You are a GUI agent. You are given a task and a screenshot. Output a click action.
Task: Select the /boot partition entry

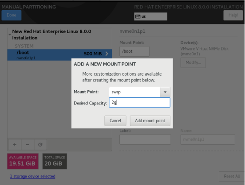click(x=59, y=55)
